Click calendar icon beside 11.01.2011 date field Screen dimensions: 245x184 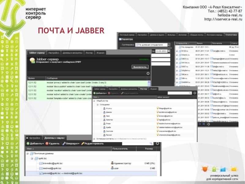click(x=169, y=51)
